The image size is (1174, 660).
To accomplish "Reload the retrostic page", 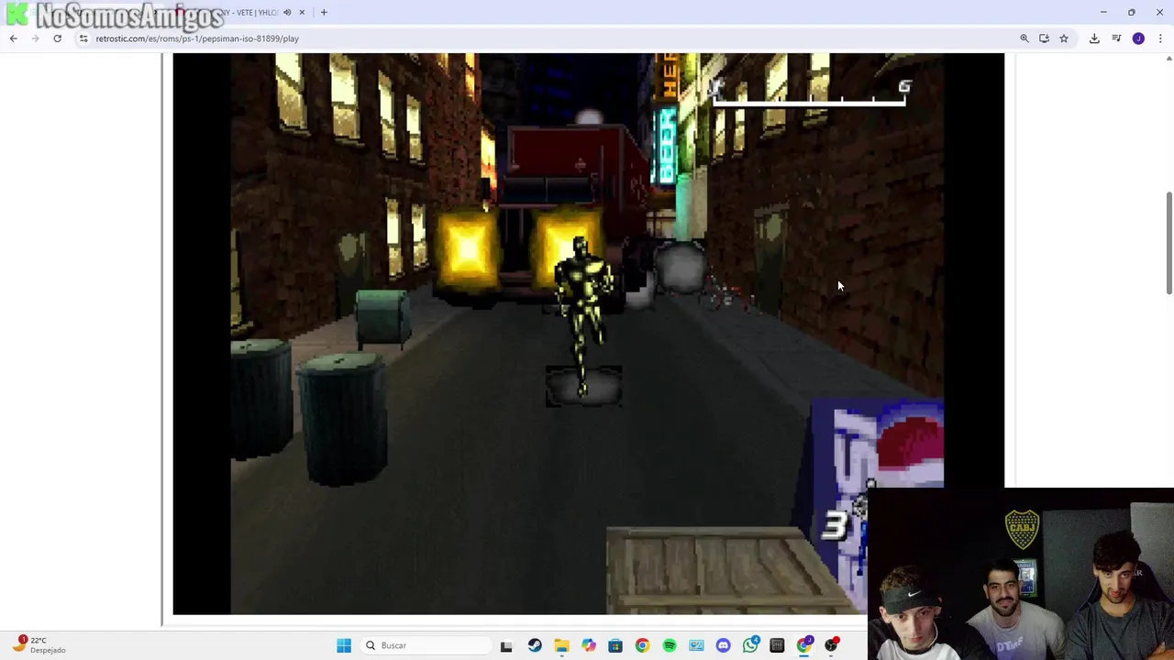I will 57,38.
